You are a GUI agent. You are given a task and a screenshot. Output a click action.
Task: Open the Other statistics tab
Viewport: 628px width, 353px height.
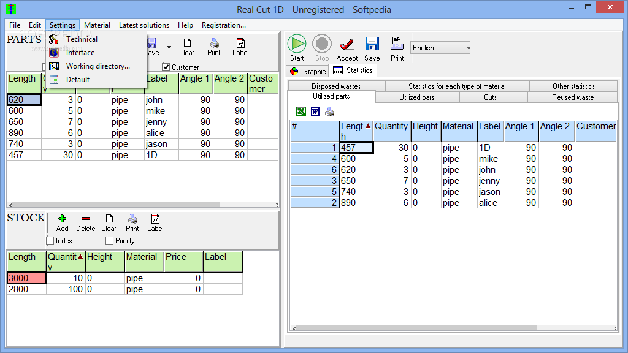pyautogui.click(x=573, y=86)
